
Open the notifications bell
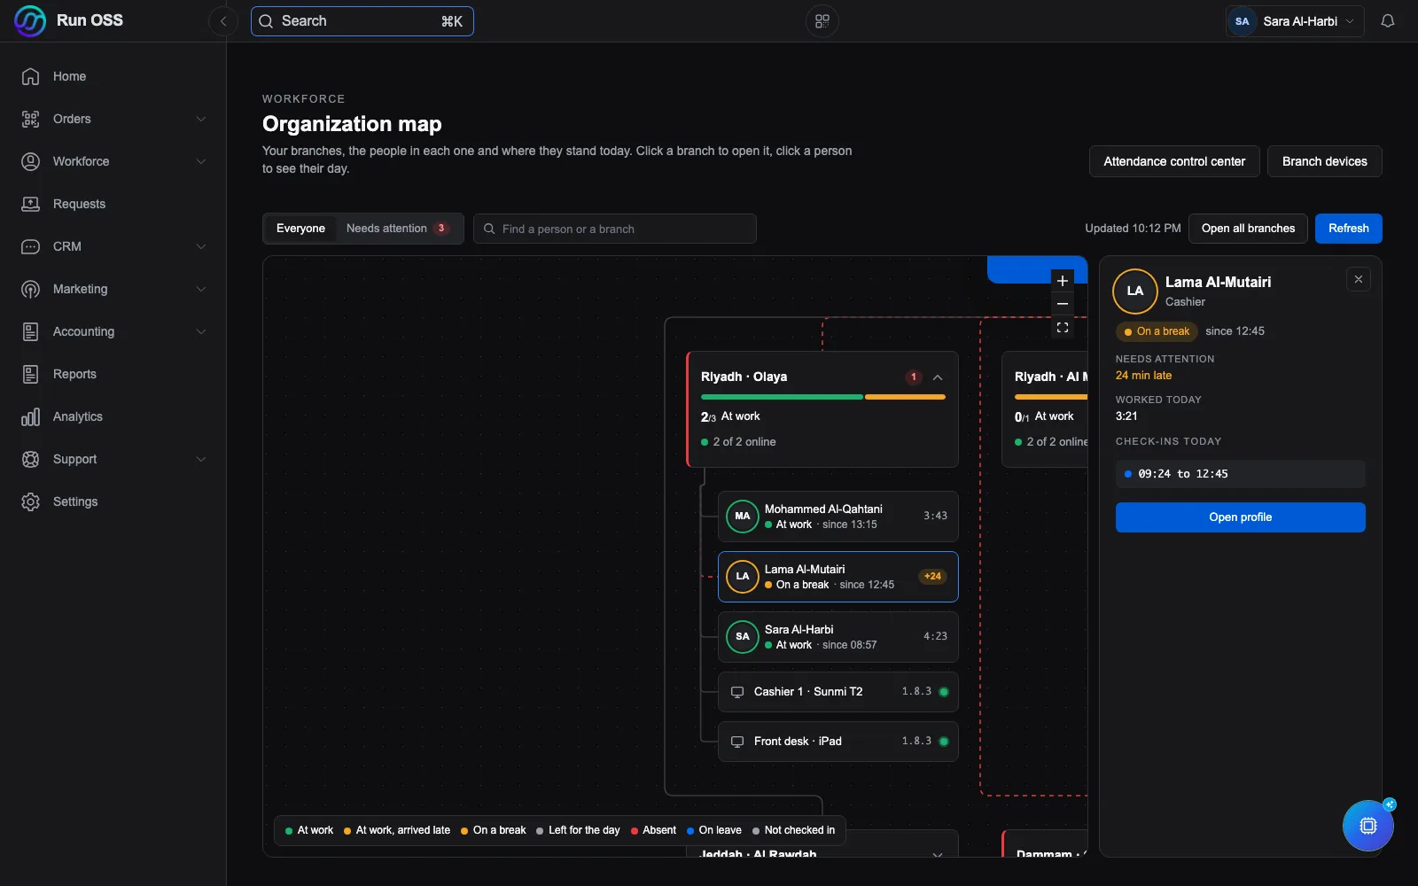click(1388, 21)
